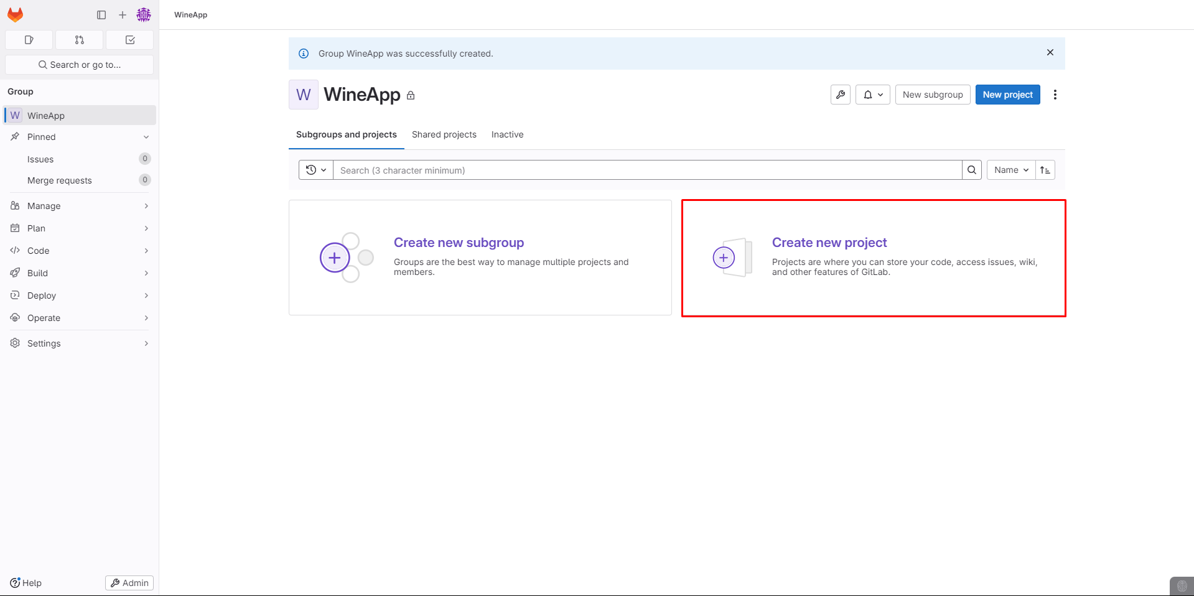
Task: Click the plus create-new icon
Action: pos(123,15)
